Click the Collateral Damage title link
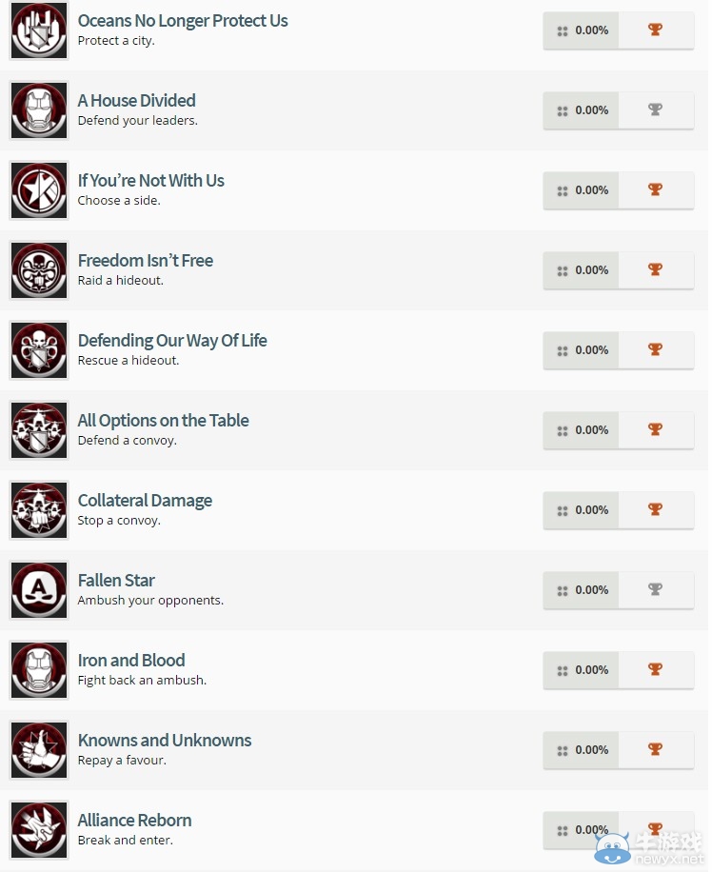The image size is (712, 872). 145,501
